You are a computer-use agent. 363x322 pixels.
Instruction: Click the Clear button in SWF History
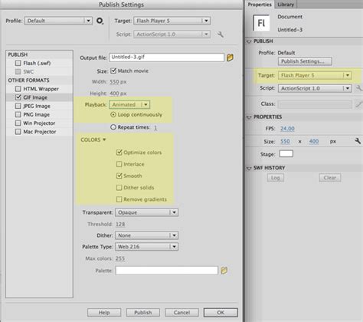click(x=330, y=178)
